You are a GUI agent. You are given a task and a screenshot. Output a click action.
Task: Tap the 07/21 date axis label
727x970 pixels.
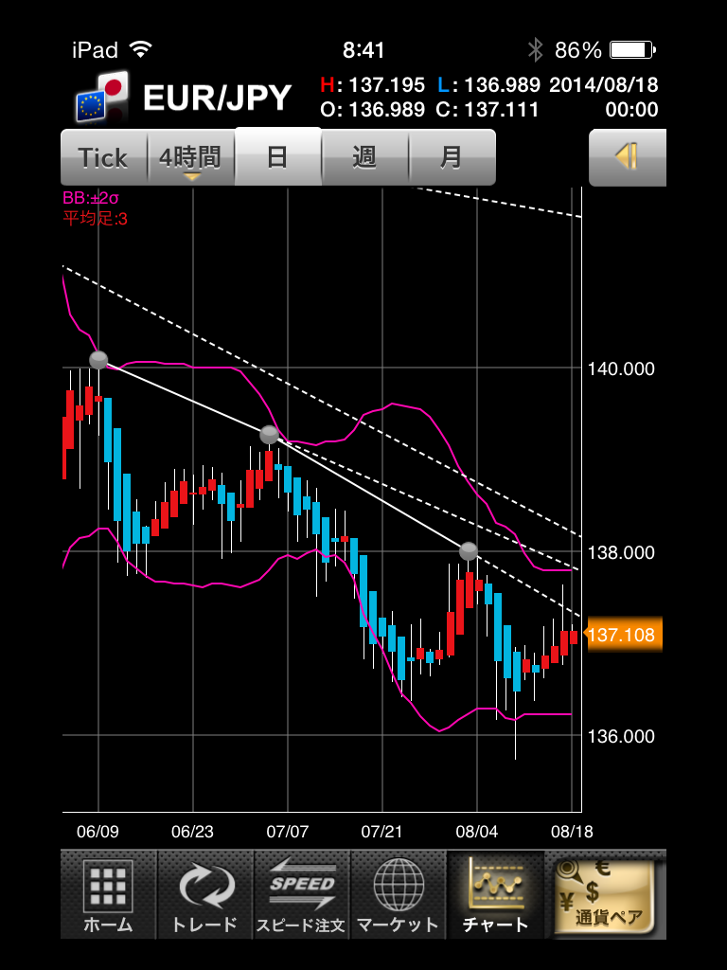[382, 832]
